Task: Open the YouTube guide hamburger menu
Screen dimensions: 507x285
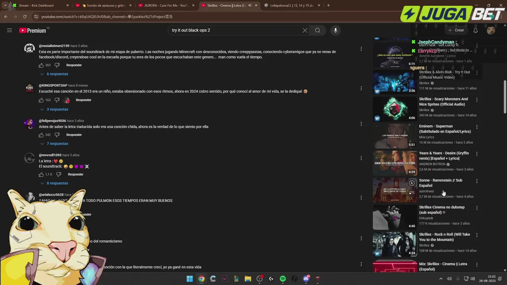Action: coord(10,30)
